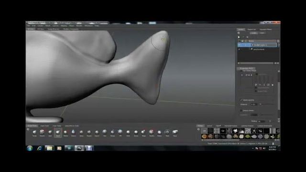306x172 pixels.
Task: Select the Scrape brush tool
Action: click(x=113, y=133)
